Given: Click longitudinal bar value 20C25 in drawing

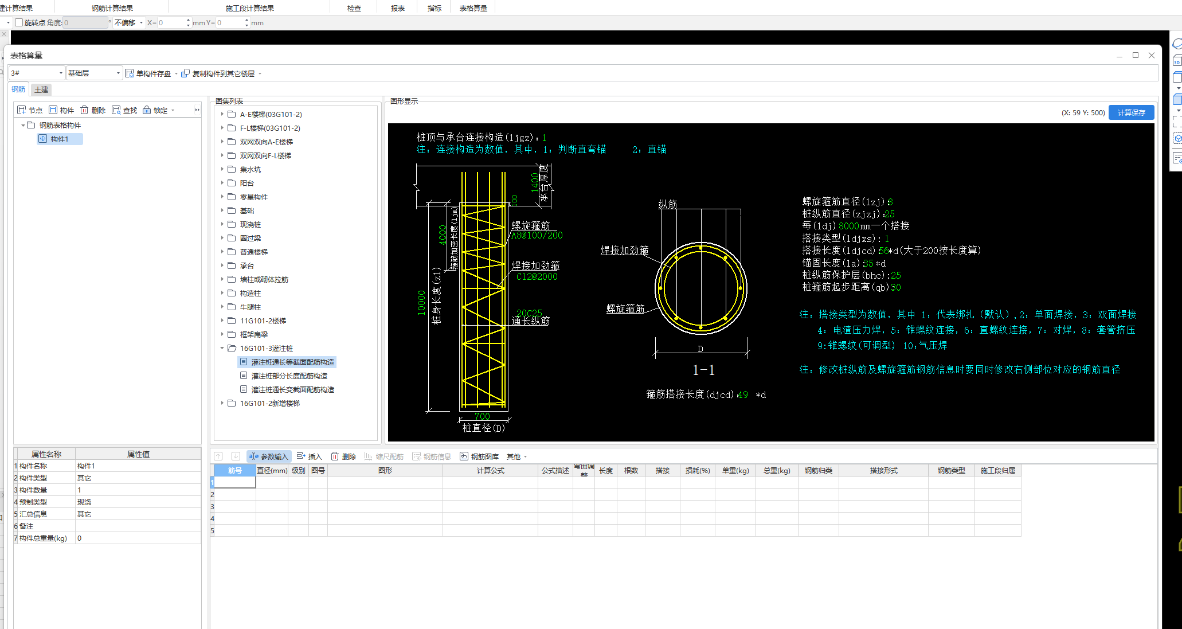Looking at the screenshot, I should [529, 312].
